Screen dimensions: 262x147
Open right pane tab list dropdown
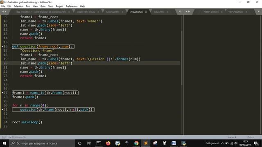[x=258, y=11]
